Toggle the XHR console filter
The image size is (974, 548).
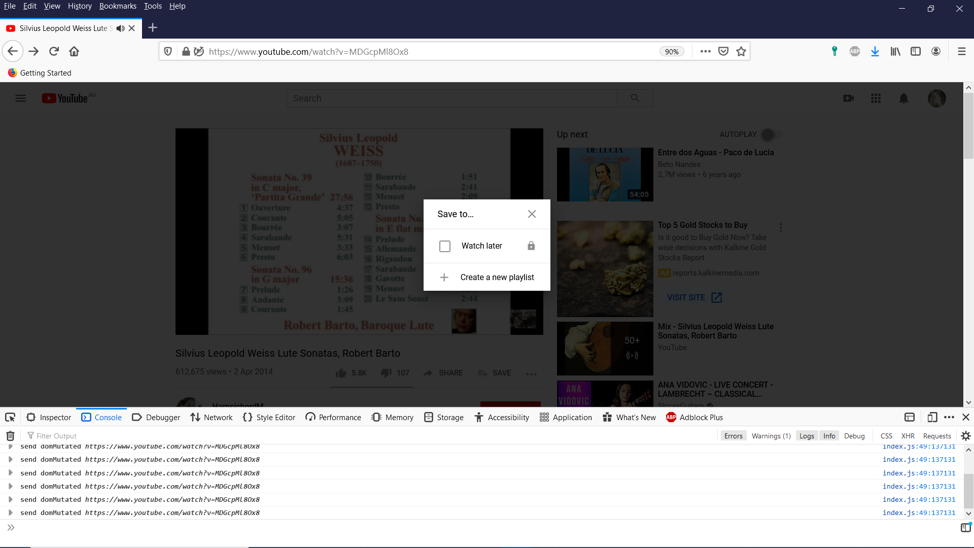point(908,436)
